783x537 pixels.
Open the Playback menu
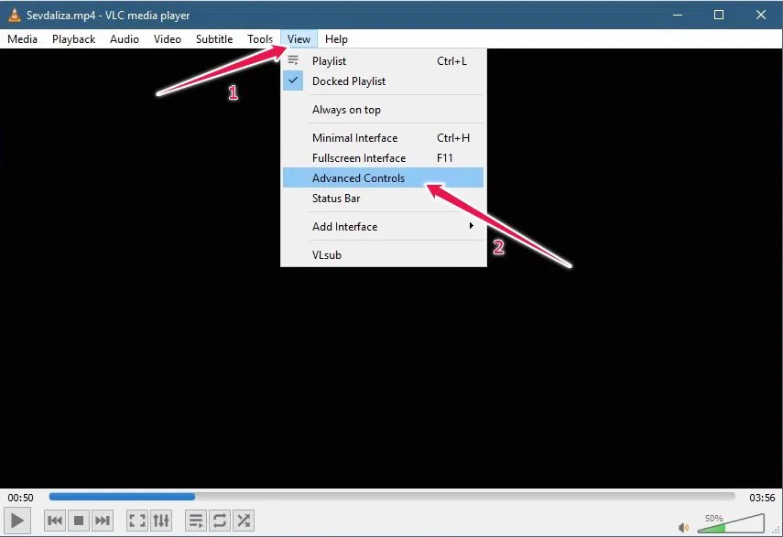click(x=72, y=38)
